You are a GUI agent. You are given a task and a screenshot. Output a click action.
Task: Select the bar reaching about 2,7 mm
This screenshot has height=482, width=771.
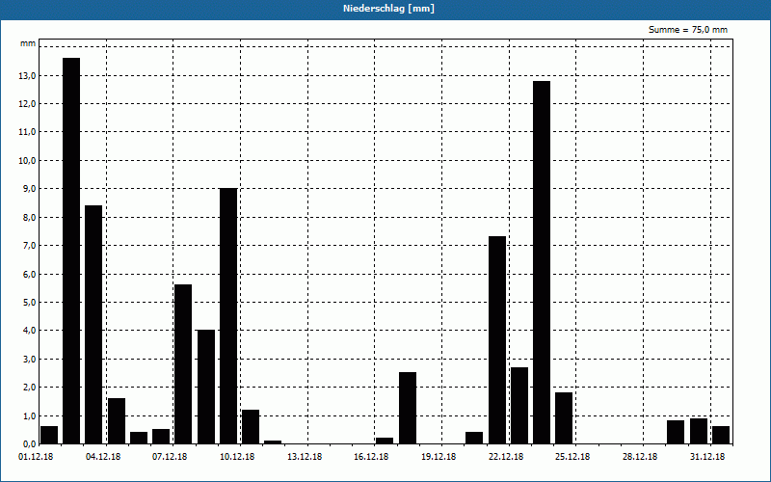pyautogui.click(x=519, y=406)
